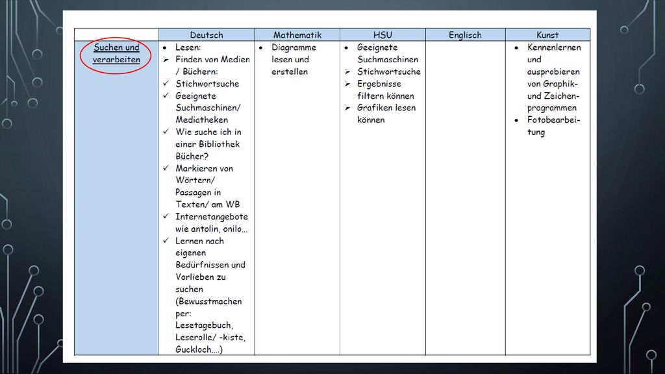Screen dimensions: 665x374
Task: Click the empty Englisch table cell
Action: coord(465,197)
